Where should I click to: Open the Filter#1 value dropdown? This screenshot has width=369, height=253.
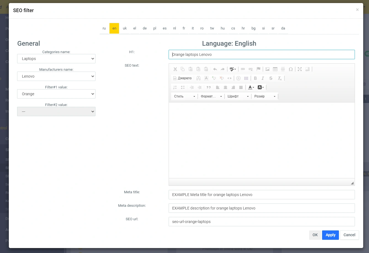click(56, 94)
